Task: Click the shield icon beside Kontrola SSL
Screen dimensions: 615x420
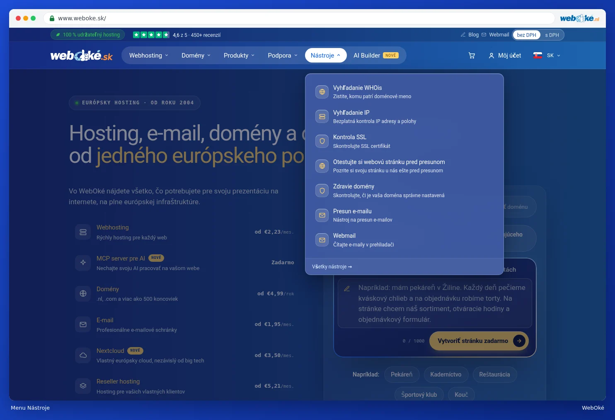Action: pyautogui.click(x=322, y=141)
